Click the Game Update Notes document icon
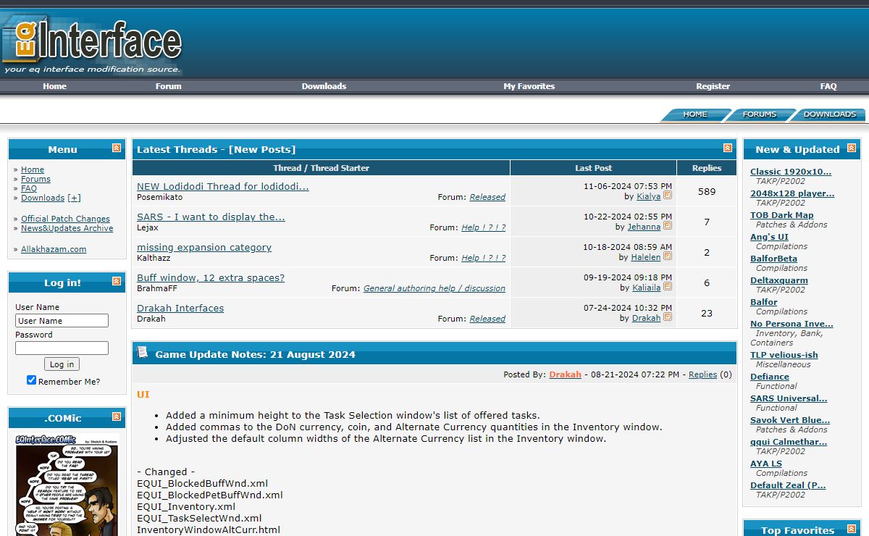 click(143, 353)
